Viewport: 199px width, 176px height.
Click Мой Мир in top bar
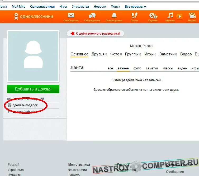pyautogui.click(x=18, y=7)
